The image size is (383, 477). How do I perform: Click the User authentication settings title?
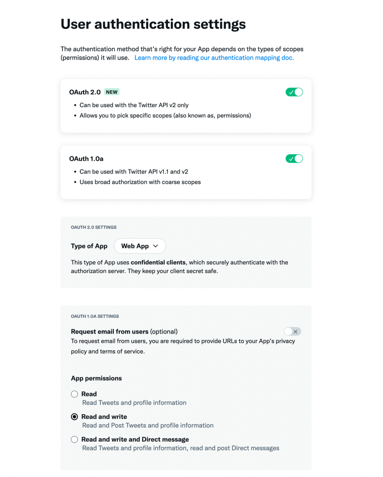[153, 24]
